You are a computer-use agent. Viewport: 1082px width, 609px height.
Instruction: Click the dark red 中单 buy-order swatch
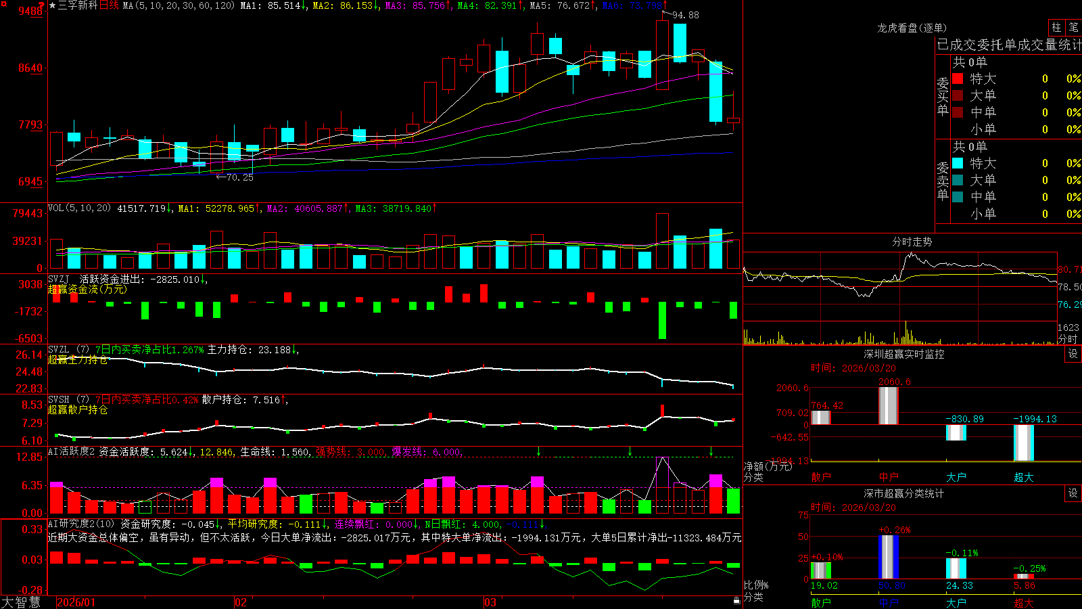958,112
